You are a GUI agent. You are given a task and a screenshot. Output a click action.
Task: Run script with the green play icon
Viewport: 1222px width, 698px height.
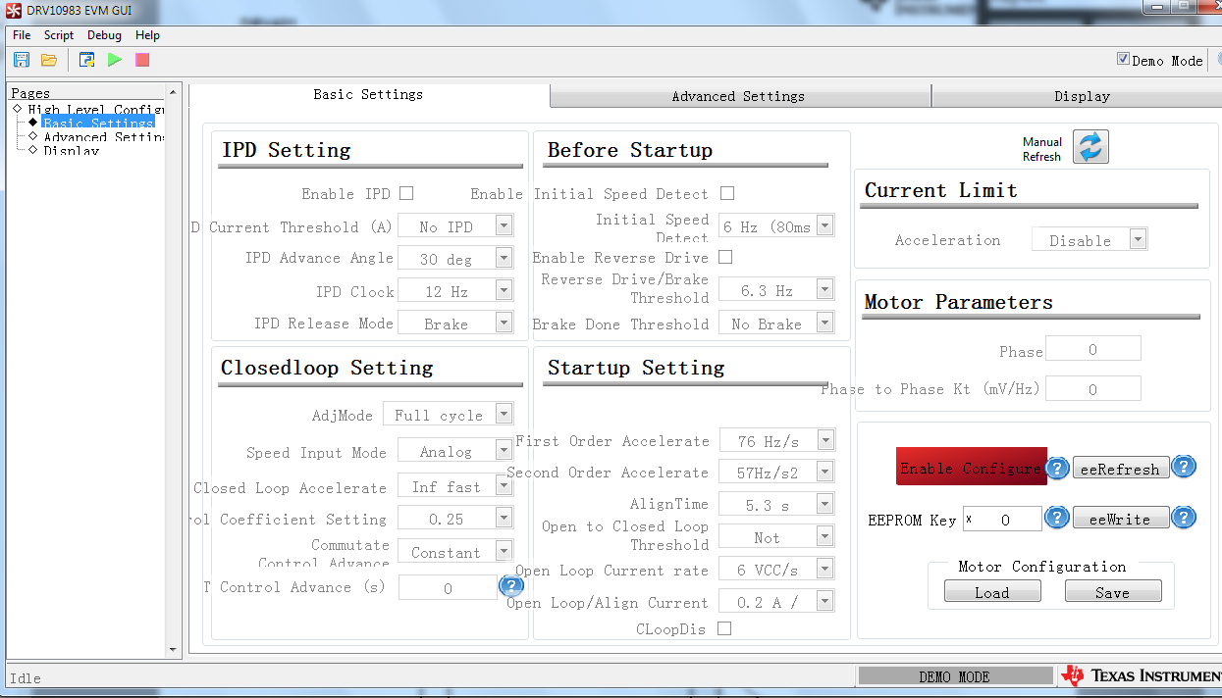[115, 60]
